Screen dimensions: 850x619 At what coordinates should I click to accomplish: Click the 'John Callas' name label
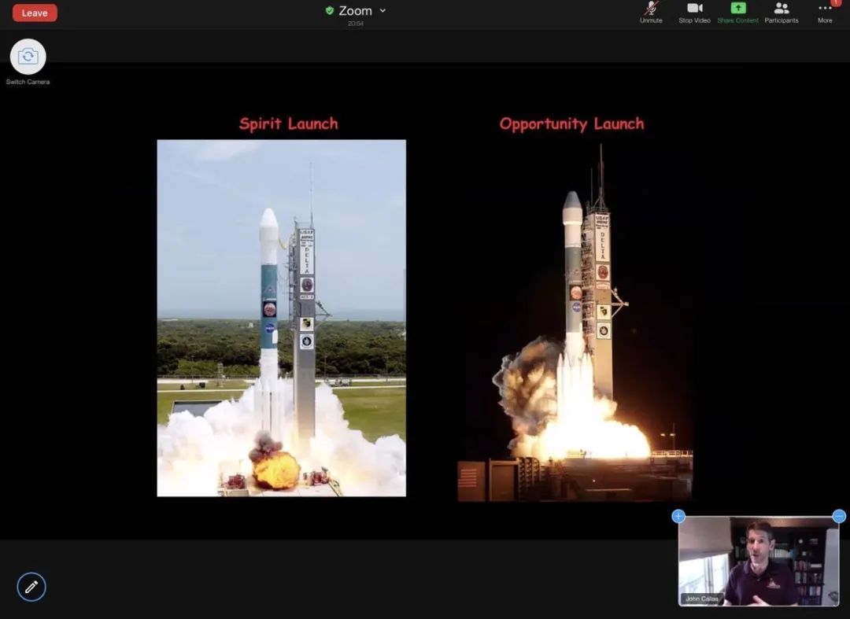702,599
